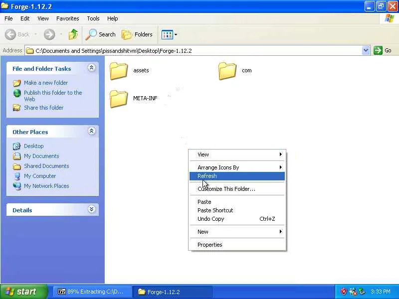Image resolution: width=399 pixels, height=299 pixels.
Task: Expand the Details panel
Action: click(x=92, y=209)
